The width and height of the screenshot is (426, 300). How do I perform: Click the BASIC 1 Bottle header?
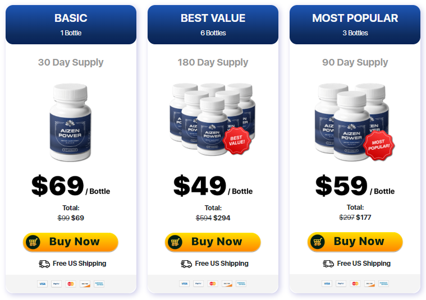pyautogui.click(x=71, y=25)
